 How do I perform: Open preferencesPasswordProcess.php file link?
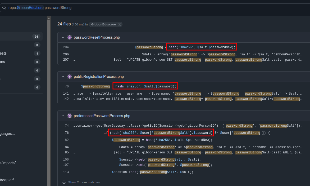[x=102, y=116]
